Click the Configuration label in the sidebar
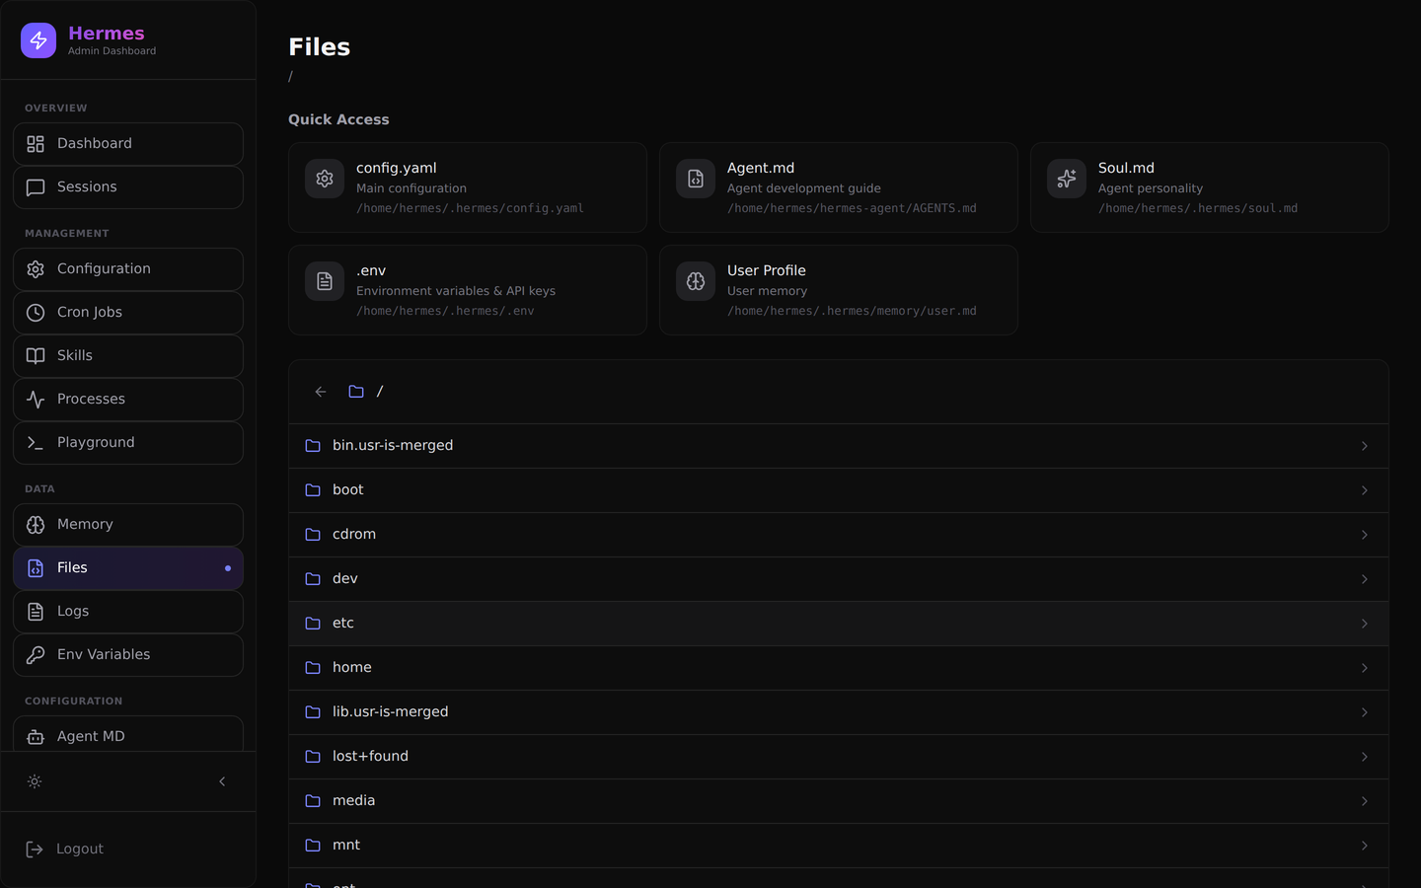 104,269
